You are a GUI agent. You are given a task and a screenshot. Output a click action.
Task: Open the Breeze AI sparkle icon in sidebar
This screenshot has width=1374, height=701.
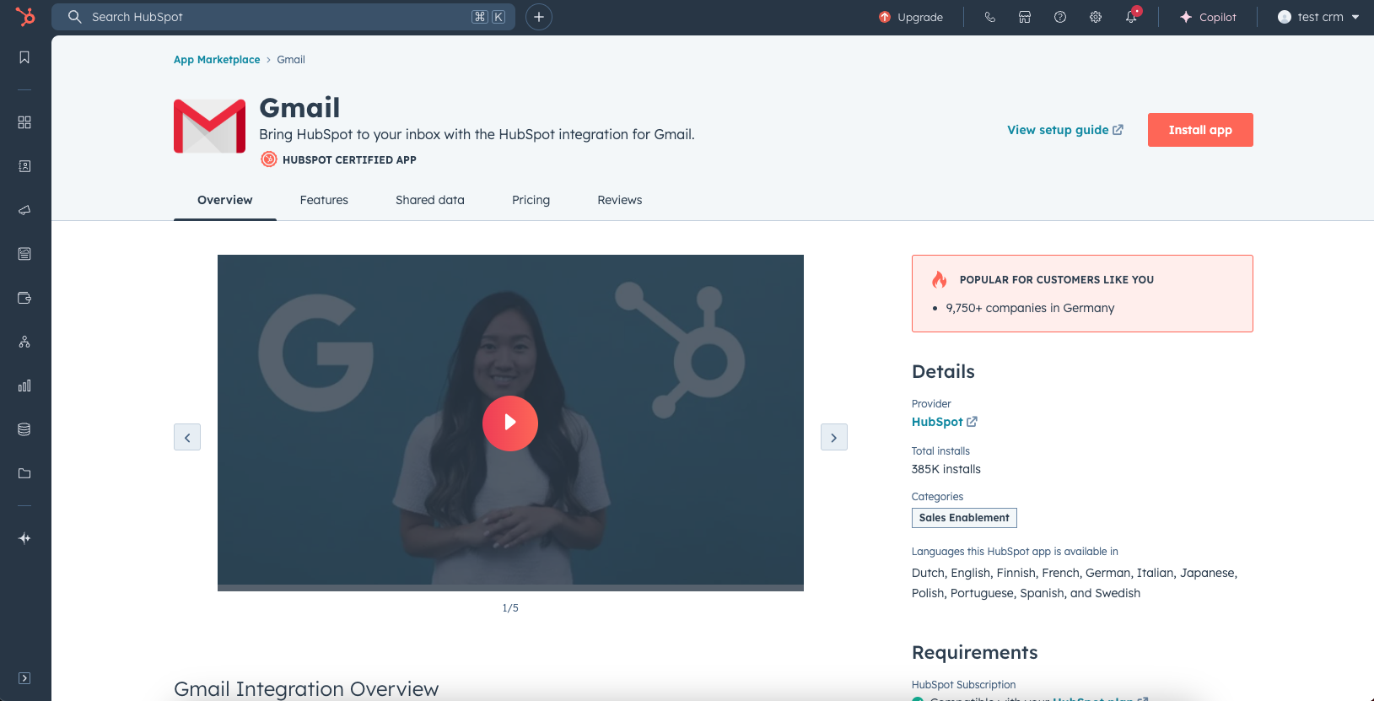[24, 538]
